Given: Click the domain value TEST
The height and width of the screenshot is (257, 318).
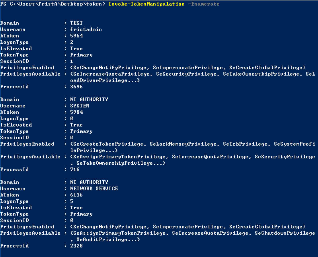Looking at the screenshot, I should (x=76, y=23).
